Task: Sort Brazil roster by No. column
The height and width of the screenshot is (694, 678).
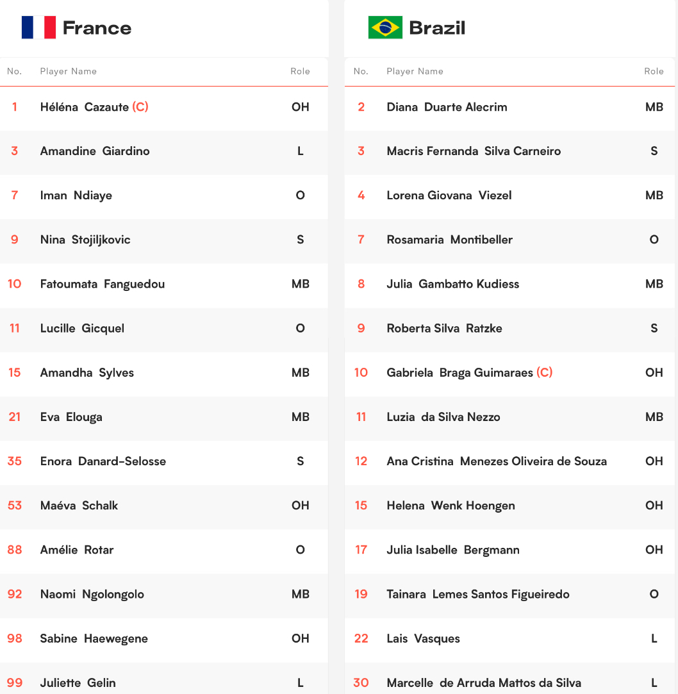Action: pos(361,71)
